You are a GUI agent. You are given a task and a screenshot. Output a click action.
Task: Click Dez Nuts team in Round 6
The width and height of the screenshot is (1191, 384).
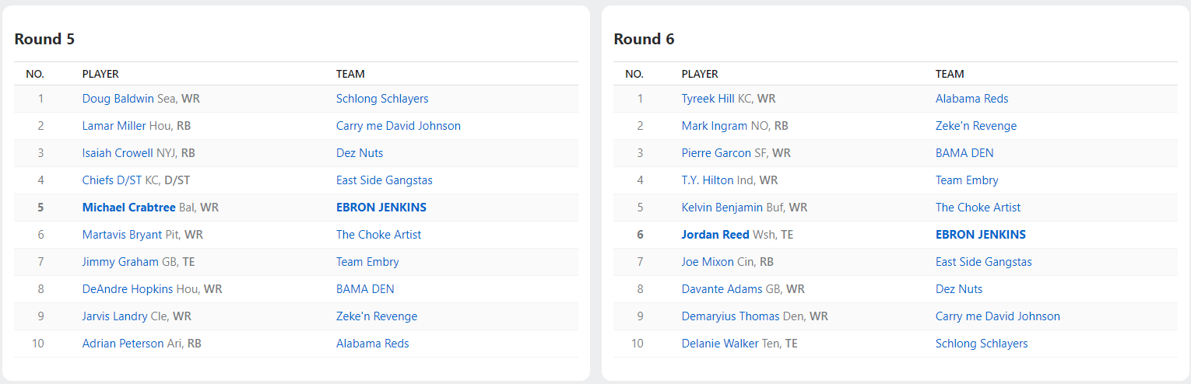coord(958,289)
